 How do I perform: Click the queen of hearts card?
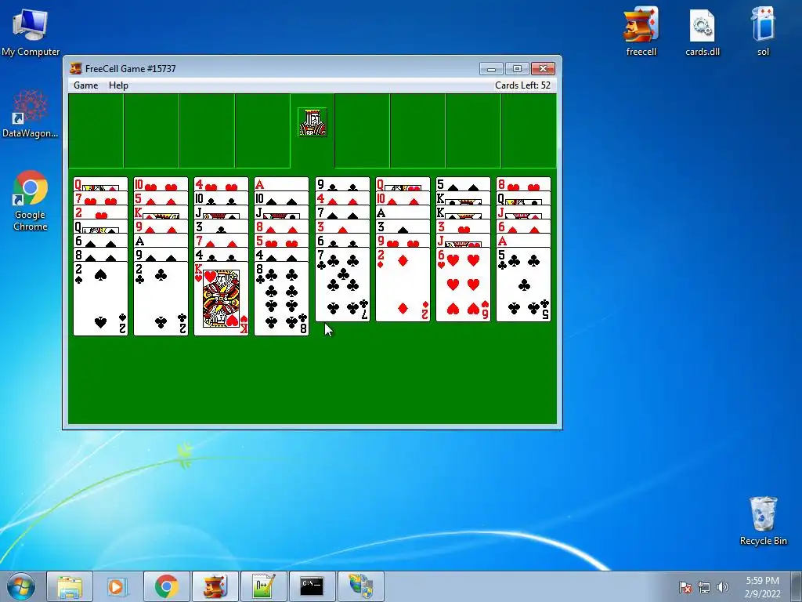point(403,184)
